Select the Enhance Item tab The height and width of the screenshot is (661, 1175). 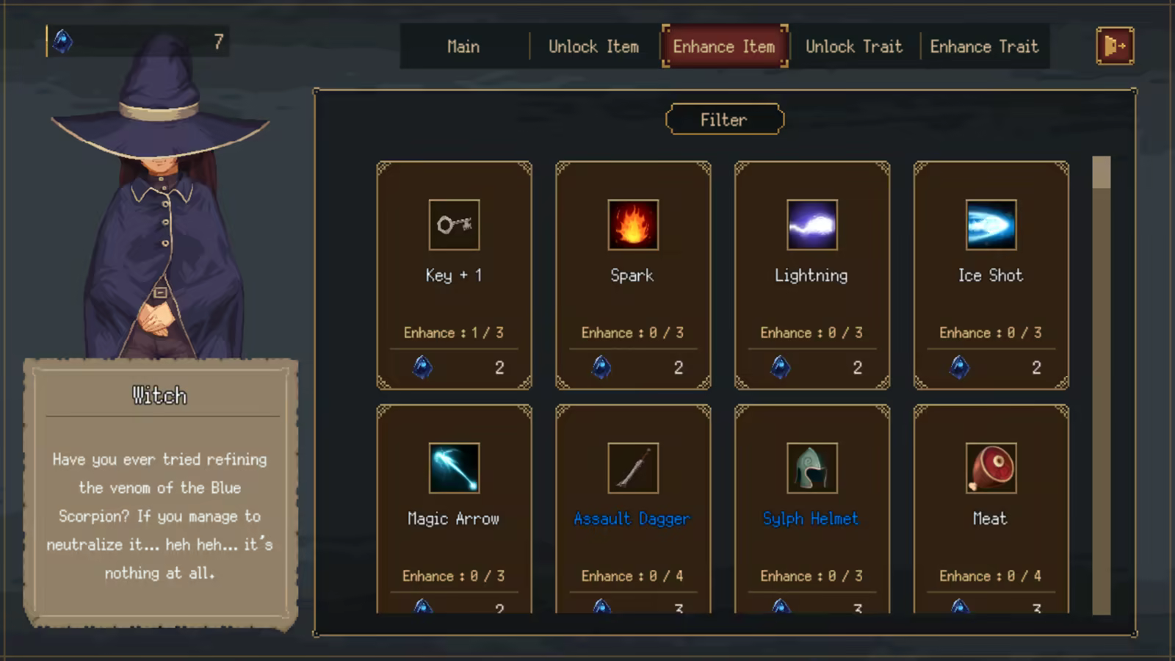click(724, 46)
